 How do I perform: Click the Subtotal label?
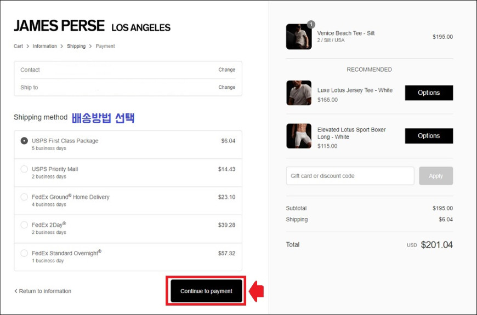(x=296, y=208)
